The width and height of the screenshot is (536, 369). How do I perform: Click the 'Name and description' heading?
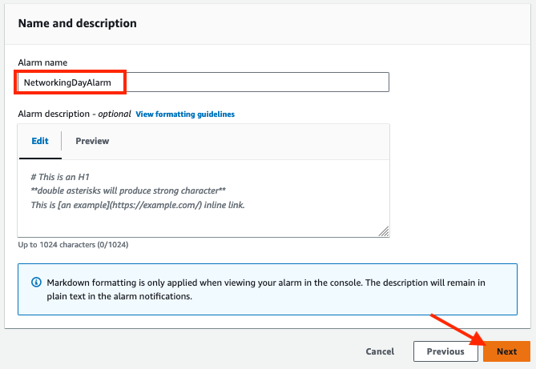pyautogui.click(x=77, y=23)
